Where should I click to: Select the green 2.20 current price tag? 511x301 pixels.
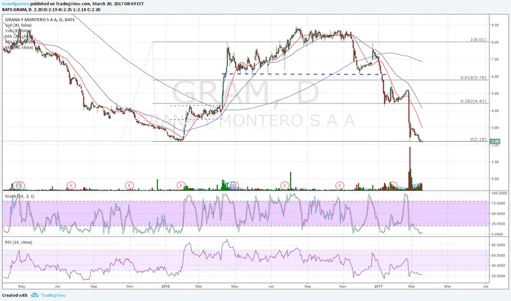click(x=495, y=142)
